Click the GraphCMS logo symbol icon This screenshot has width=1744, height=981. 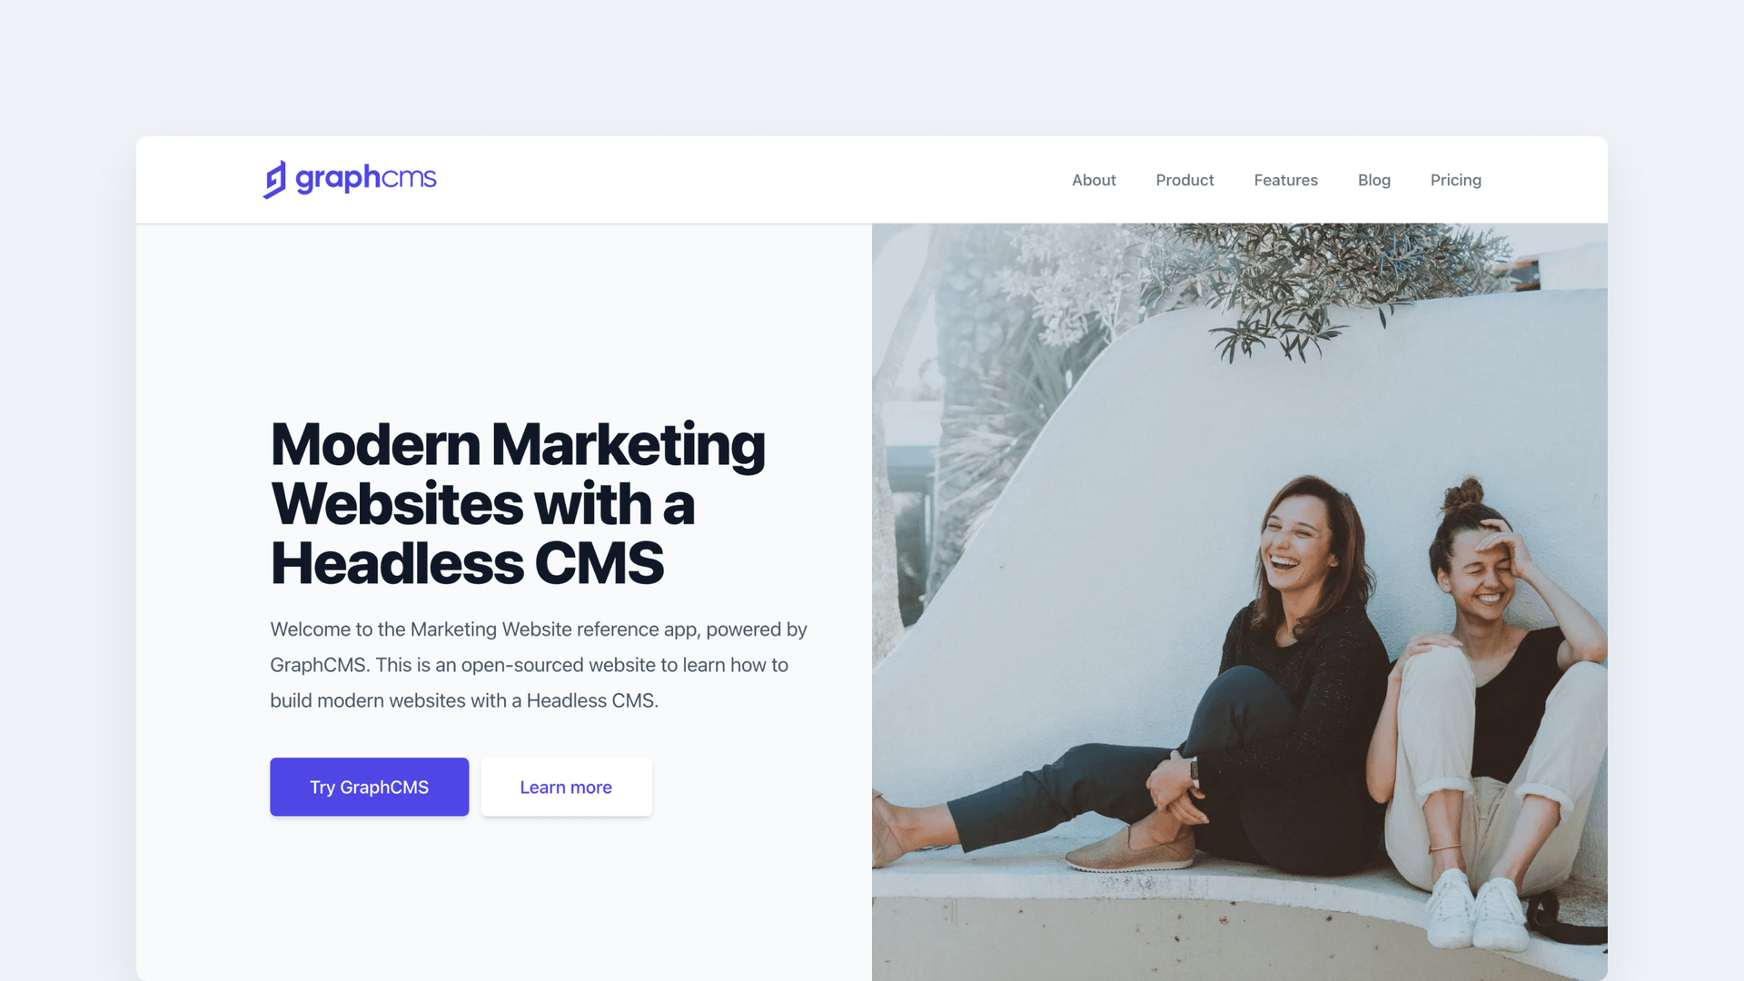274,179
